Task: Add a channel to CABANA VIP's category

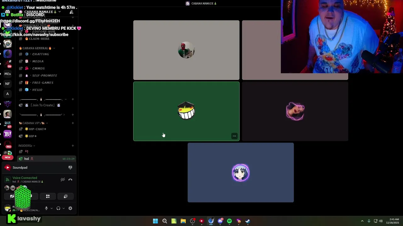Action: 73,123
